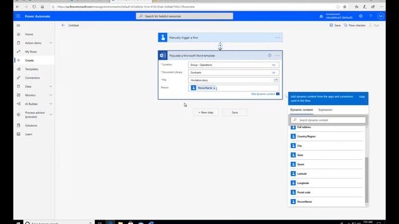Open Flow checker

pyautogui.click(x=355, y=26)
